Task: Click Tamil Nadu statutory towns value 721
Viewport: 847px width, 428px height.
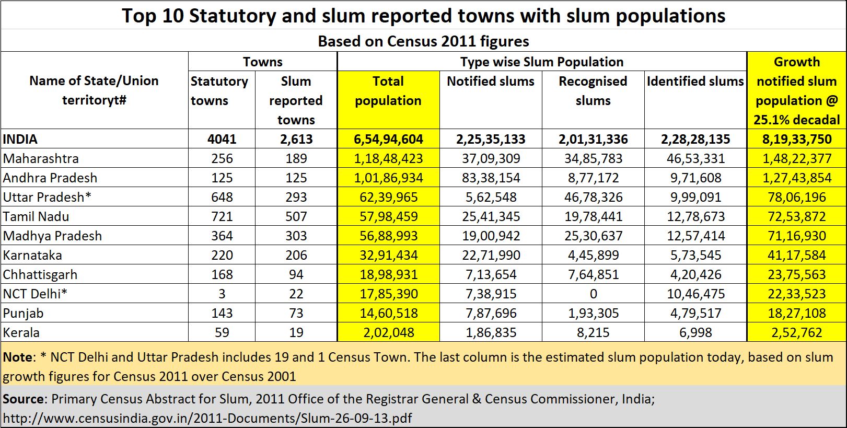Action: point(222,216)
